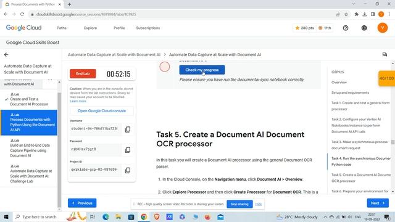The height and width of the screenshot is (222, 395).
Task: Open Microsoft Store from taskbar
Action: (x=131, y=216)
